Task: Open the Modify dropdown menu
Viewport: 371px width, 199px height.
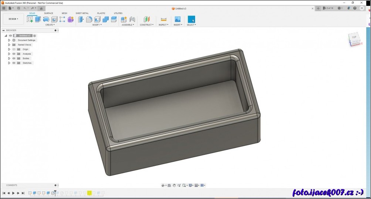Action: [97, 25]
